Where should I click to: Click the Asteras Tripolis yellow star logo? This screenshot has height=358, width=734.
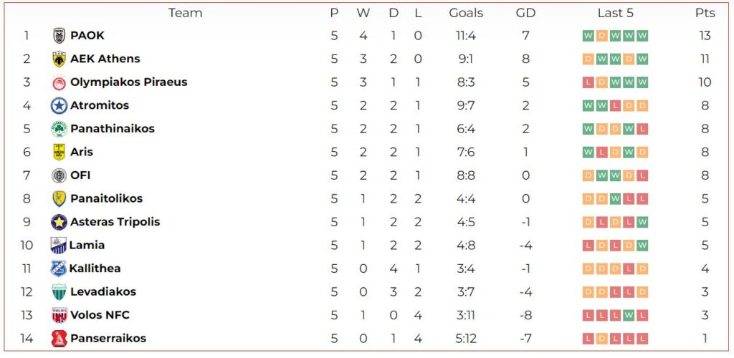pos(59,222)
